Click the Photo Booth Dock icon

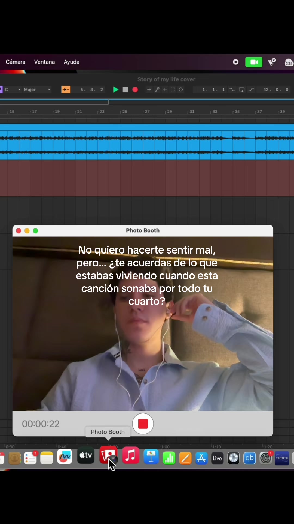pyautogui.click(x=108, y=455)
